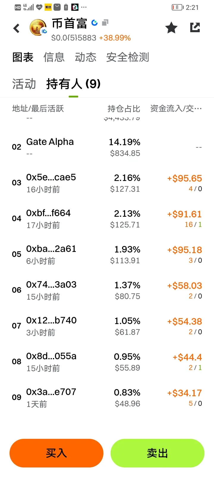The width and height of the screenshot is (214, 477).
Task: Open the 安全检测 tab
Action: [x=128, y=57]
